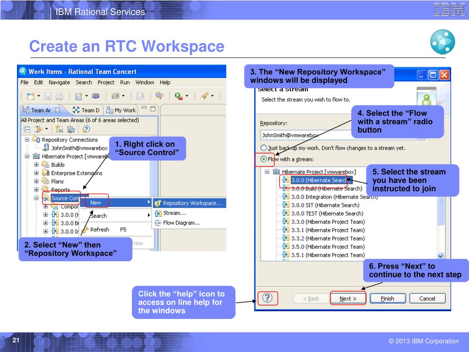
Task: Open the New wizard dropdown arrow
Action: click(38, 96)
